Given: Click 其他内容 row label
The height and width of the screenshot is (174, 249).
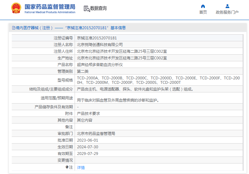Looking at the screenshot, I should [x=65, y=120].
